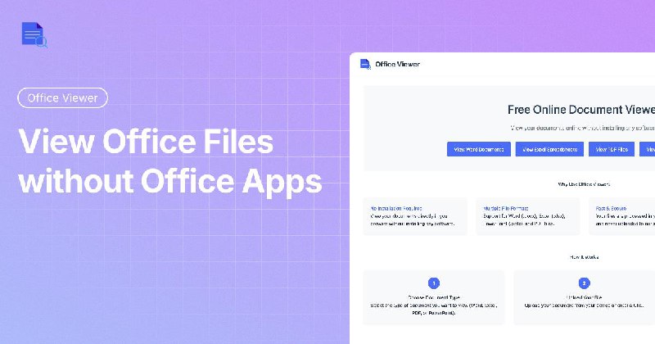Click the subtitle under Free Online Document Viewer
This screenshot has height=344, width=655.
click(x=582, y=128)
